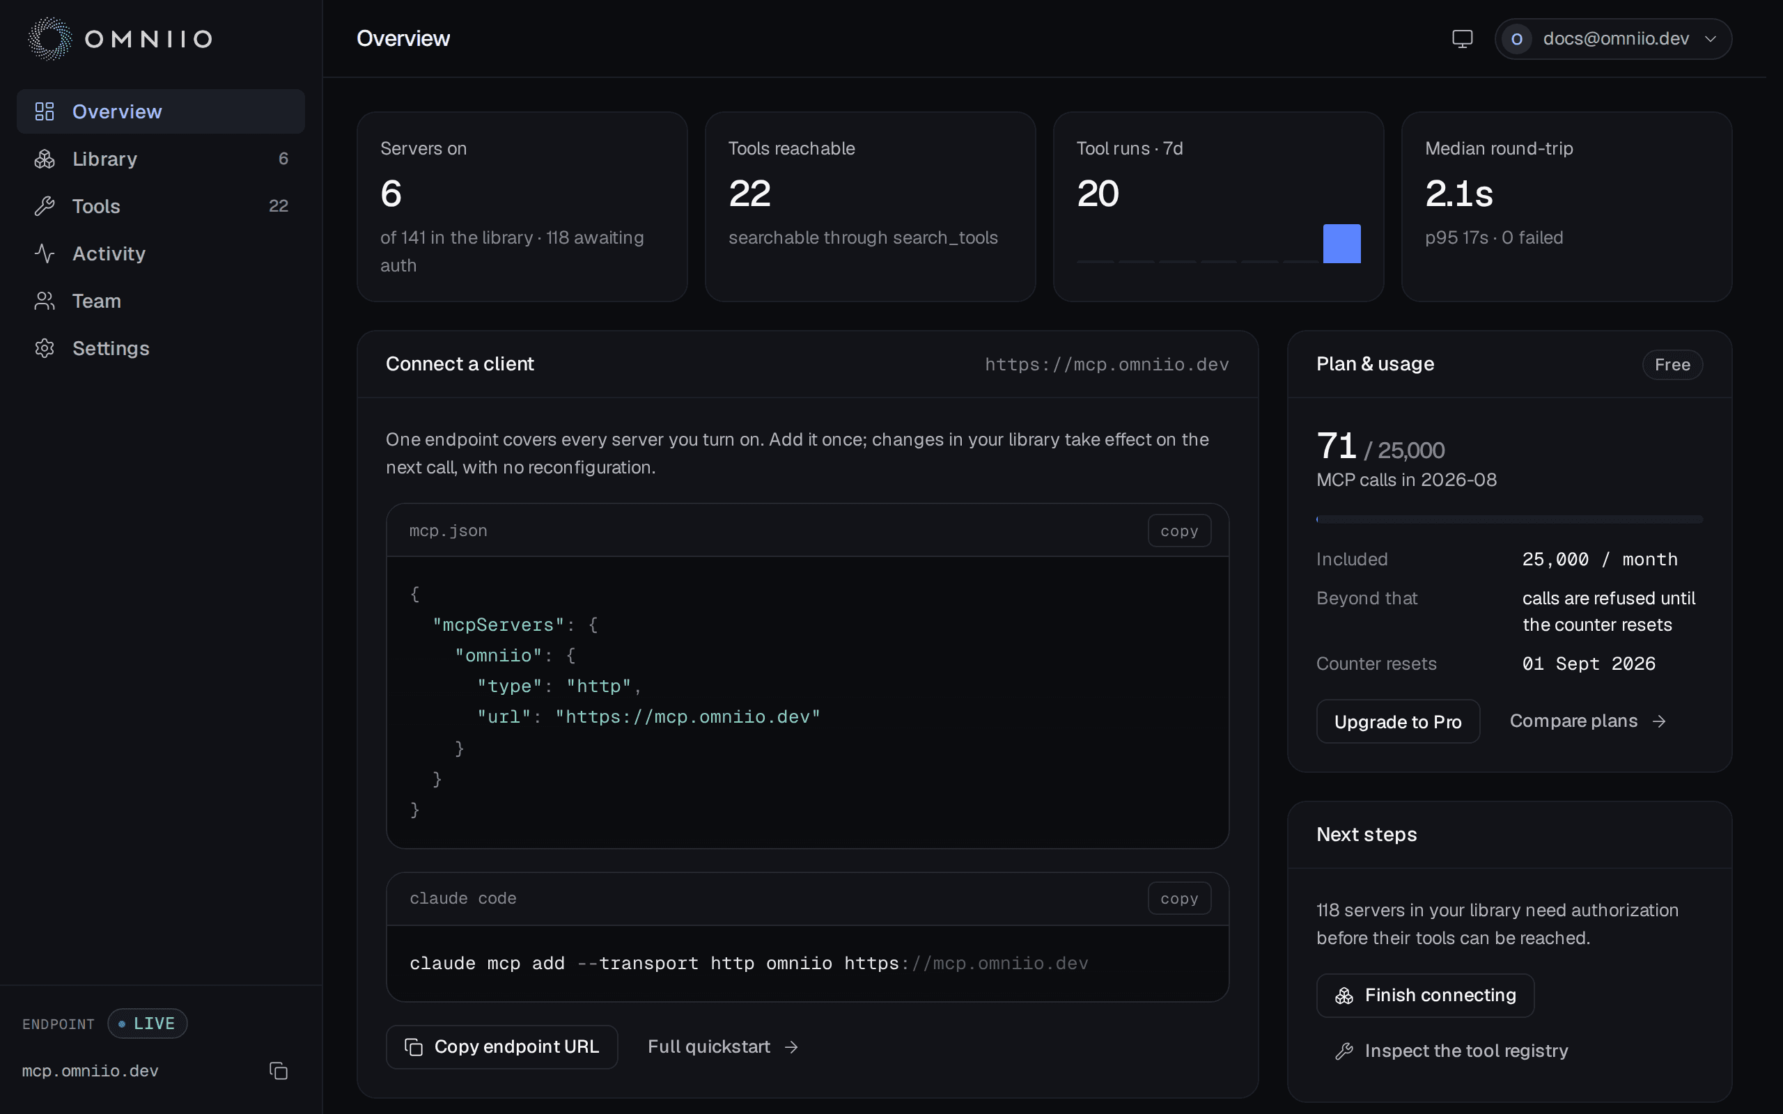Image resolution: width=1783 pixels, height=1114 pixels.
Task: Navigate to Activity
Action: click(x=161, y=253)
